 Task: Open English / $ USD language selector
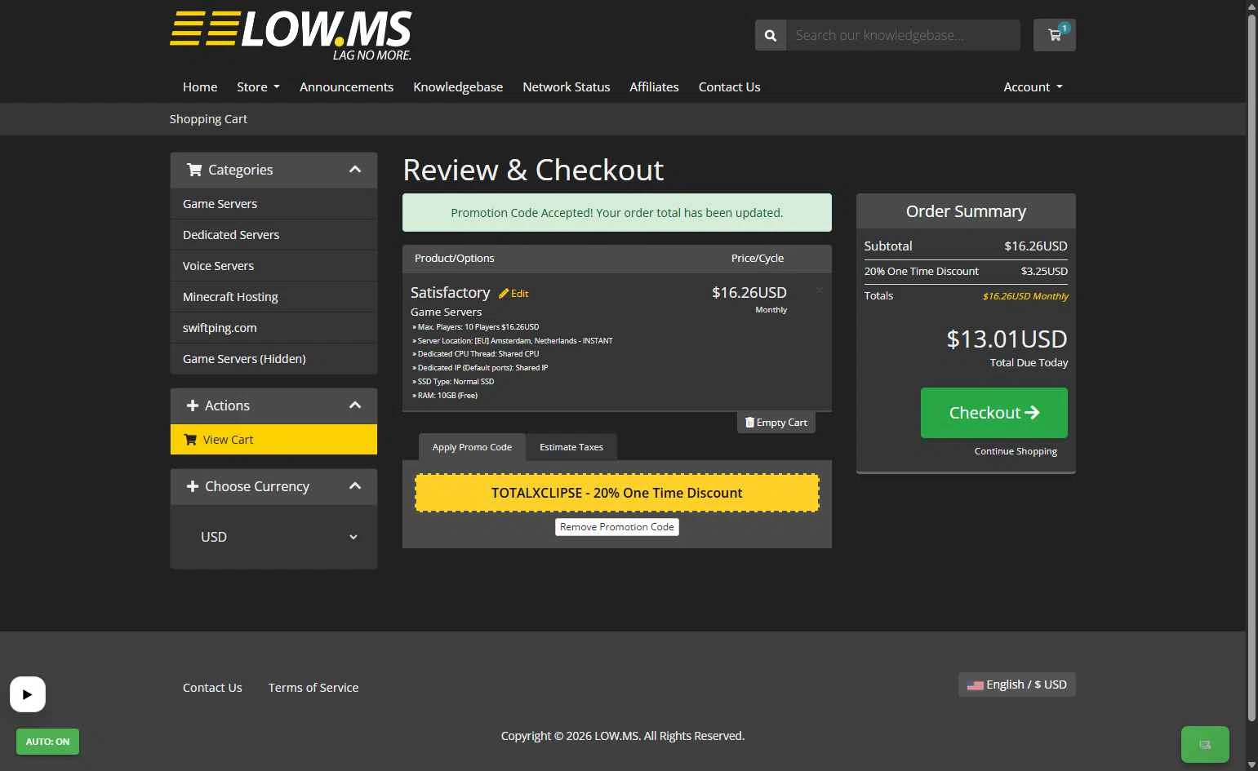[1016, 685]
